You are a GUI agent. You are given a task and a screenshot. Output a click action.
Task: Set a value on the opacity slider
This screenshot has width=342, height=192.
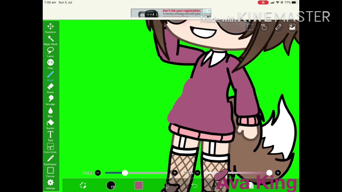(238, 173)
